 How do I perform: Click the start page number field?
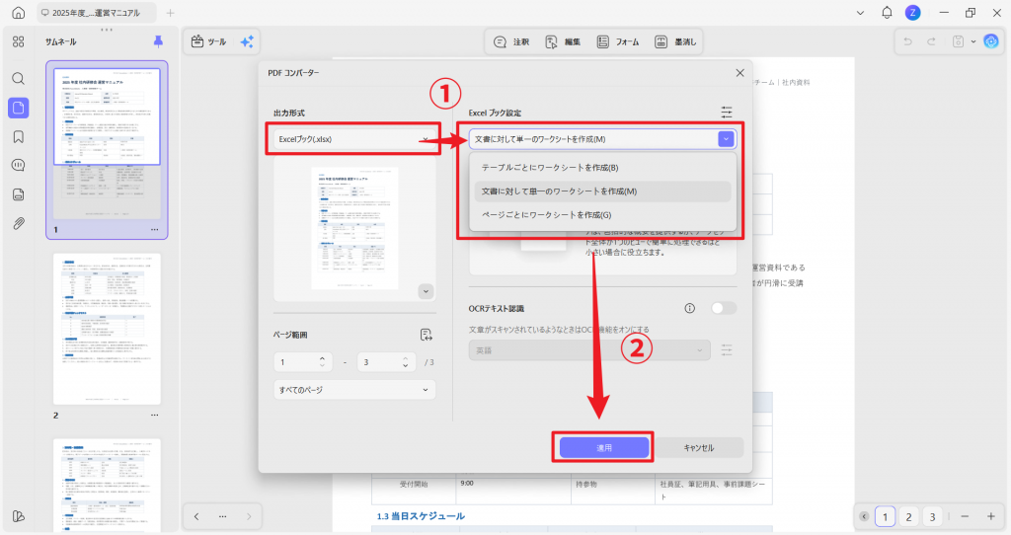point(303,362)
